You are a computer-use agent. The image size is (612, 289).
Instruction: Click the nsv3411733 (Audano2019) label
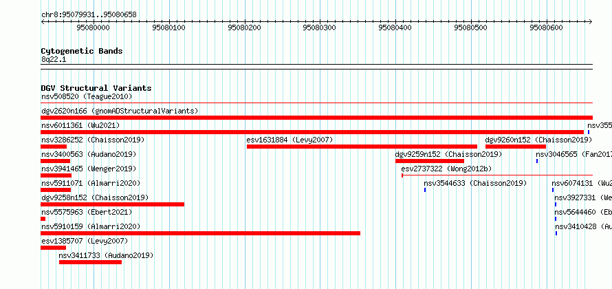(106, 255)
